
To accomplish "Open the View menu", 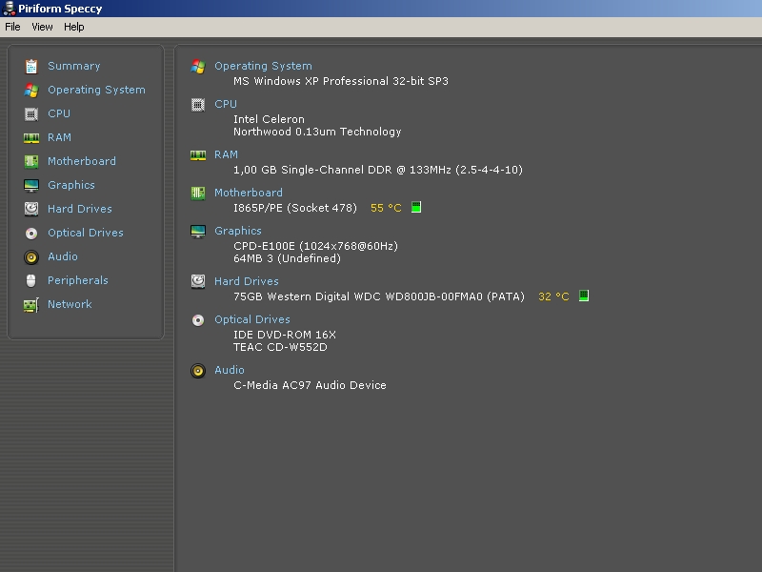I will 42,27.
